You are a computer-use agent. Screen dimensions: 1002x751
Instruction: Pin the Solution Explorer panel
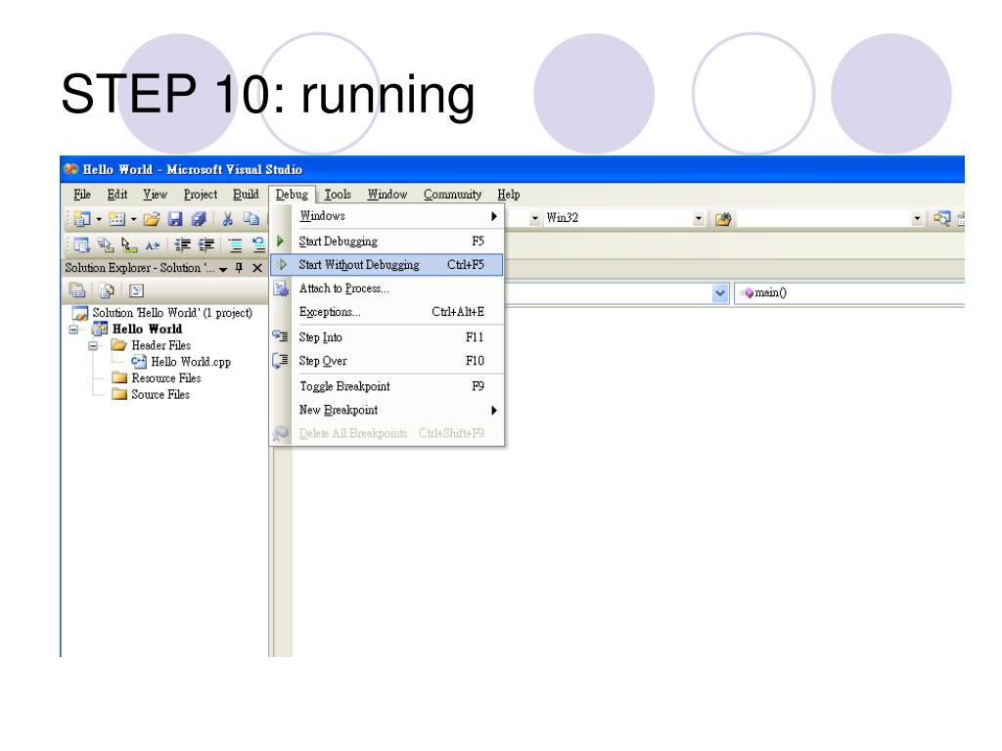239,268
